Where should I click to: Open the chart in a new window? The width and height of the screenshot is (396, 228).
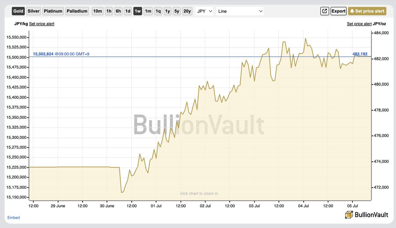(x=325, y=11)
